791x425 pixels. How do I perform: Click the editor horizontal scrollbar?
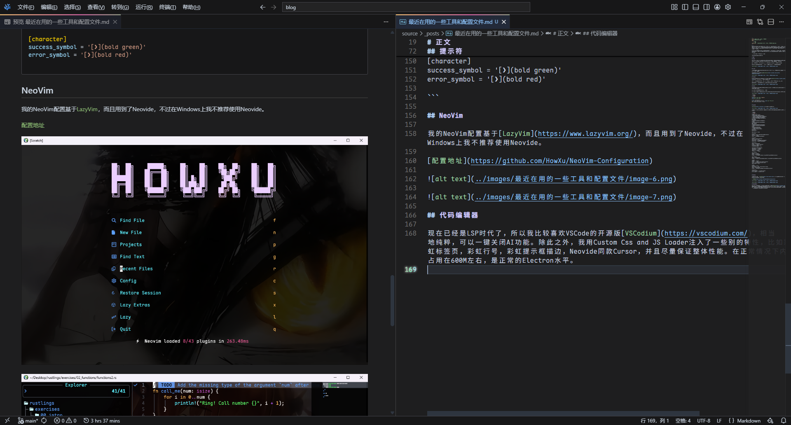pyautogui.click(x=563, y=413)
